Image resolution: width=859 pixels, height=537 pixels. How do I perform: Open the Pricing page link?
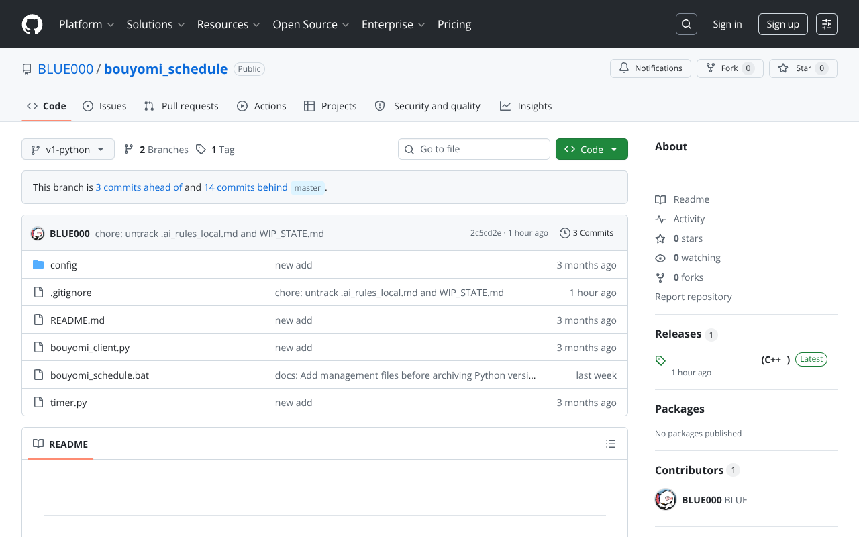[x=454, y=24]
